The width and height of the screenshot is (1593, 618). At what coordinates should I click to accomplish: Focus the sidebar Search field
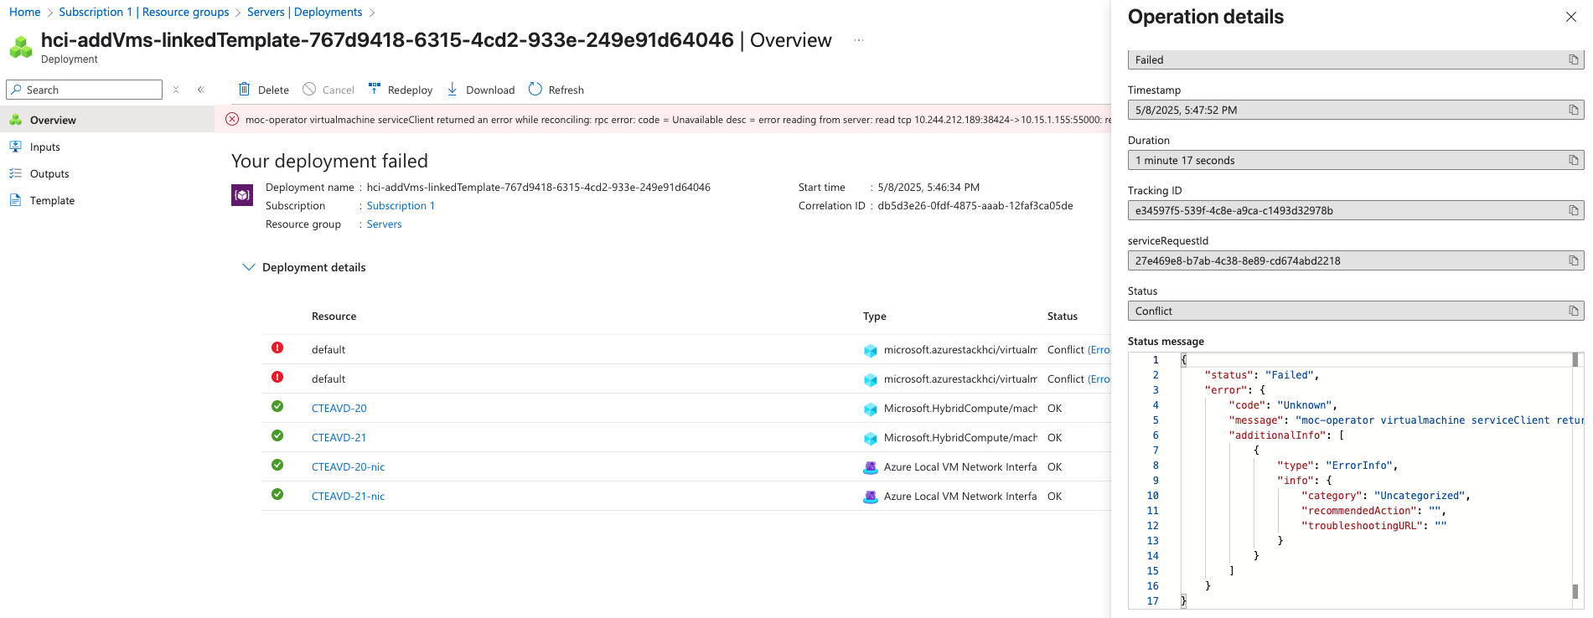tap(84, 90)
